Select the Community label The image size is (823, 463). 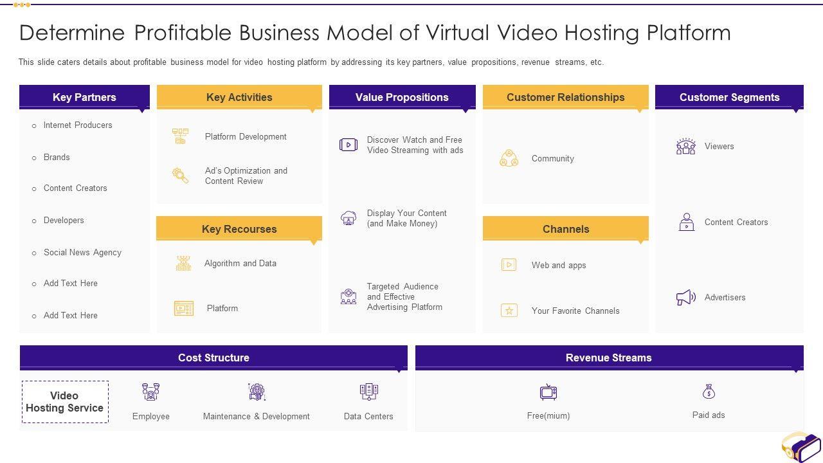coord(553,158)
